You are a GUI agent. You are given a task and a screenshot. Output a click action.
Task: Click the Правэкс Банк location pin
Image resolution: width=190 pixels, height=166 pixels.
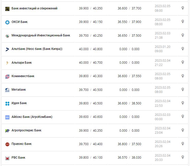(183, 144)
